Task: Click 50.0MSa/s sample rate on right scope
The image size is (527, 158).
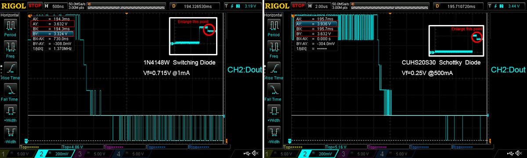Action: pos(340,4)
